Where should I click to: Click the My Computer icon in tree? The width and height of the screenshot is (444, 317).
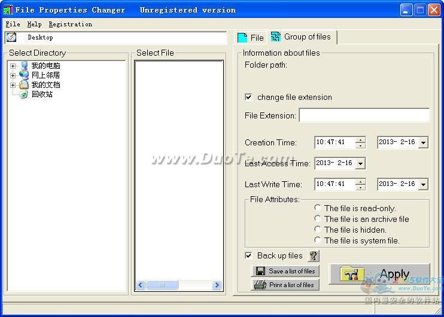(24, 66)
